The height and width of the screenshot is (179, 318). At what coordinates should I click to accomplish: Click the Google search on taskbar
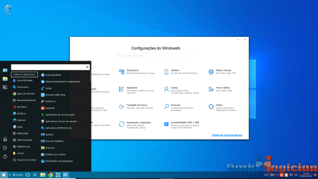click(18, 175)
